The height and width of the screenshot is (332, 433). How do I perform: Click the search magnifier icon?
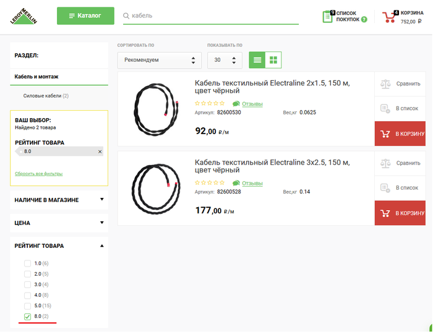pos(126,15)
